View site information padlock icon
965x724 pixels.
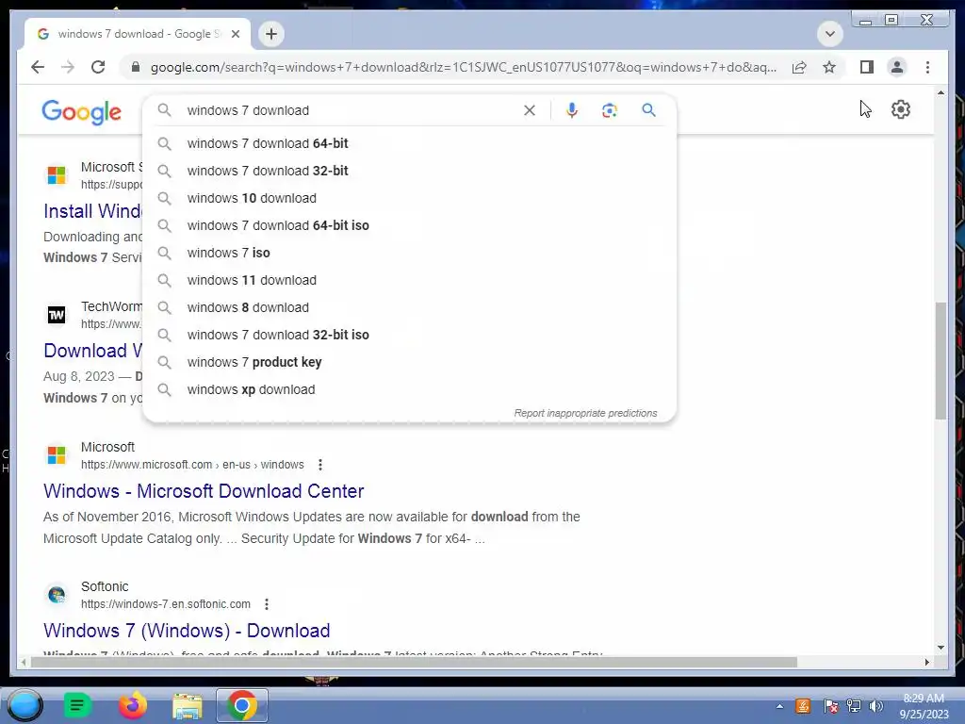136,67
